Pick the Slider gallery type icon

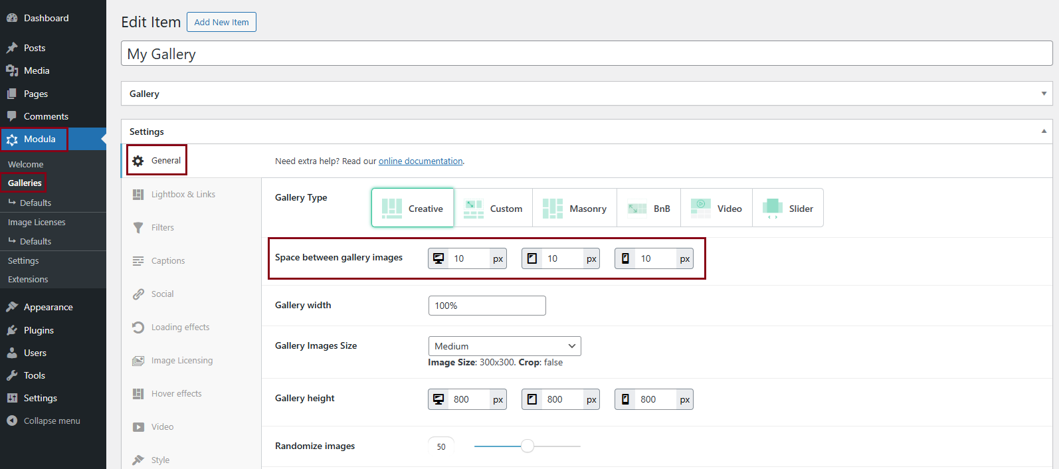tap(773, 209)
